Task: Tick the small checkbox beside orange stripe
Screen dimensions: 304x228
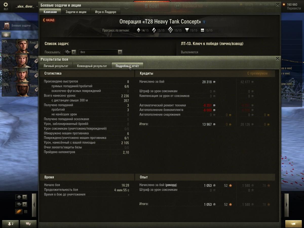Action: (x=26, y=212)
